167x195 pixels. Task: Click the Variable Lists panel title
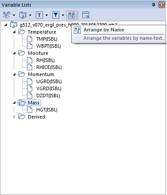coord(16,5)
